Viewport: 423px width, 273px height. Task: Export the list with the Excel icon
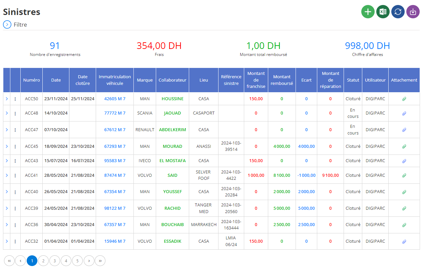click(383, 12)
